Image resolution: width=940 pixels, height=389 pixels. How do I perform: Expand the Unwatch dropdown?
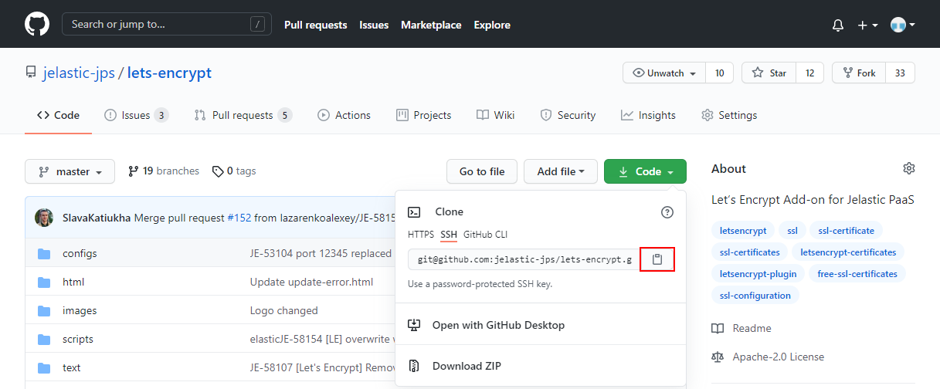click(664, 73)
